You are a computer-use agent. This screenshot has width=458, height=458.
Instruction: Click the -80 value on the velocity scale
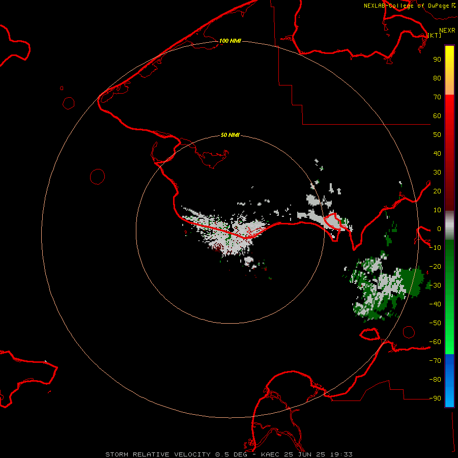coord(435,380)
